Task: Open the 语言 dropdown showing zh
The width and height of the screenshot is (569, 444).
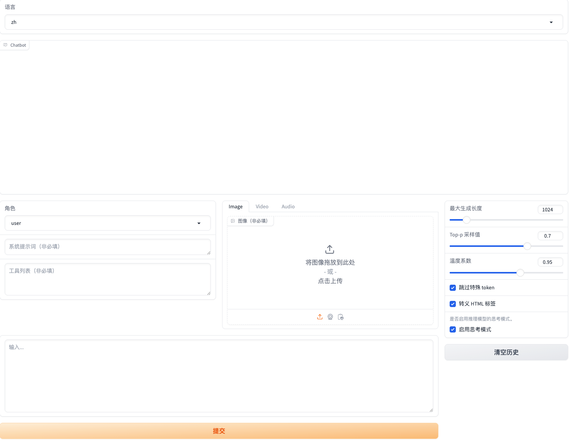Action: (x=284, y=22)
